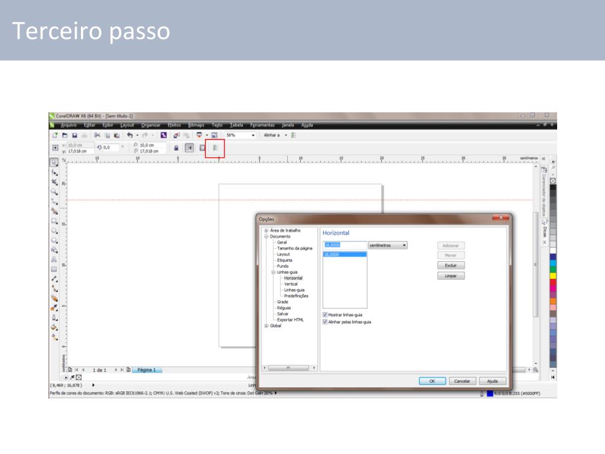Open the Alinhar a dropdown
Viewport: 605px width, 454px height.
tap(286, 135)
